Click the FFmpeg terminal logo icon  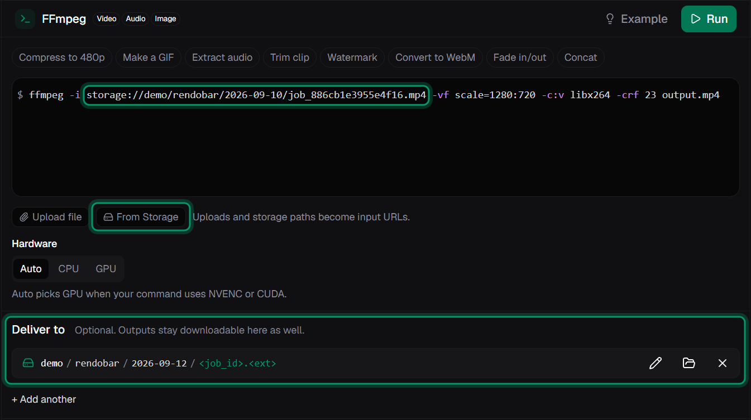point(25,19)
